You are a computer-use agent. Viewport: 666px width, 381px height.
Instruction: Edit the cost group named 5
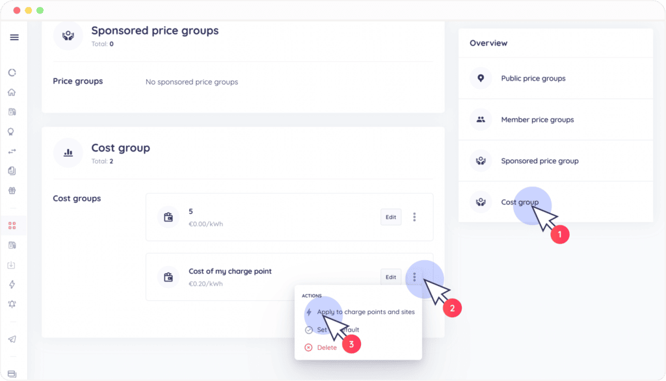pos(391,217)
